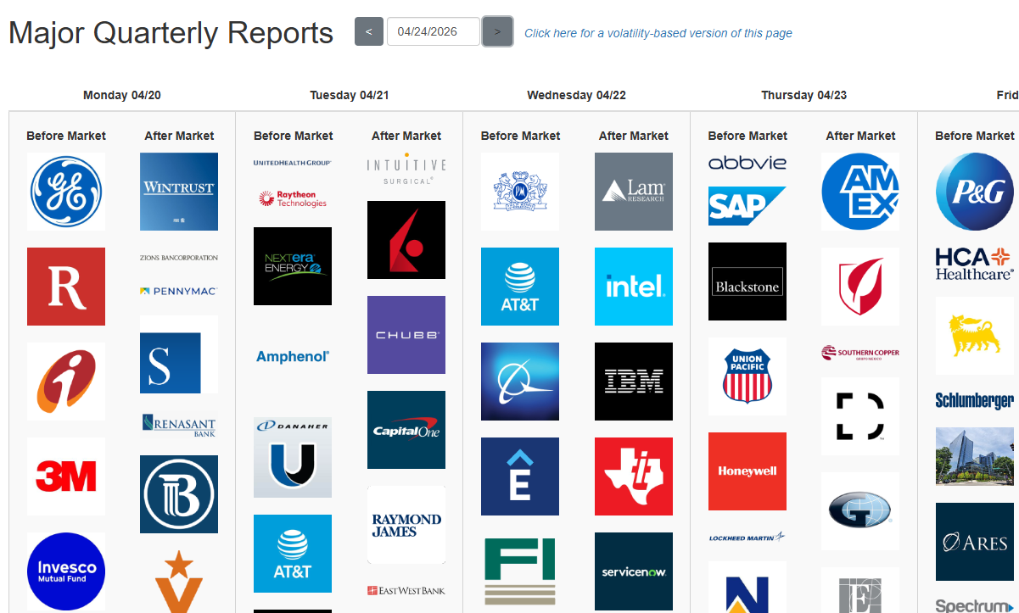Click the Capital One logo
This screenshot has height=613, width=1019.
406,430
